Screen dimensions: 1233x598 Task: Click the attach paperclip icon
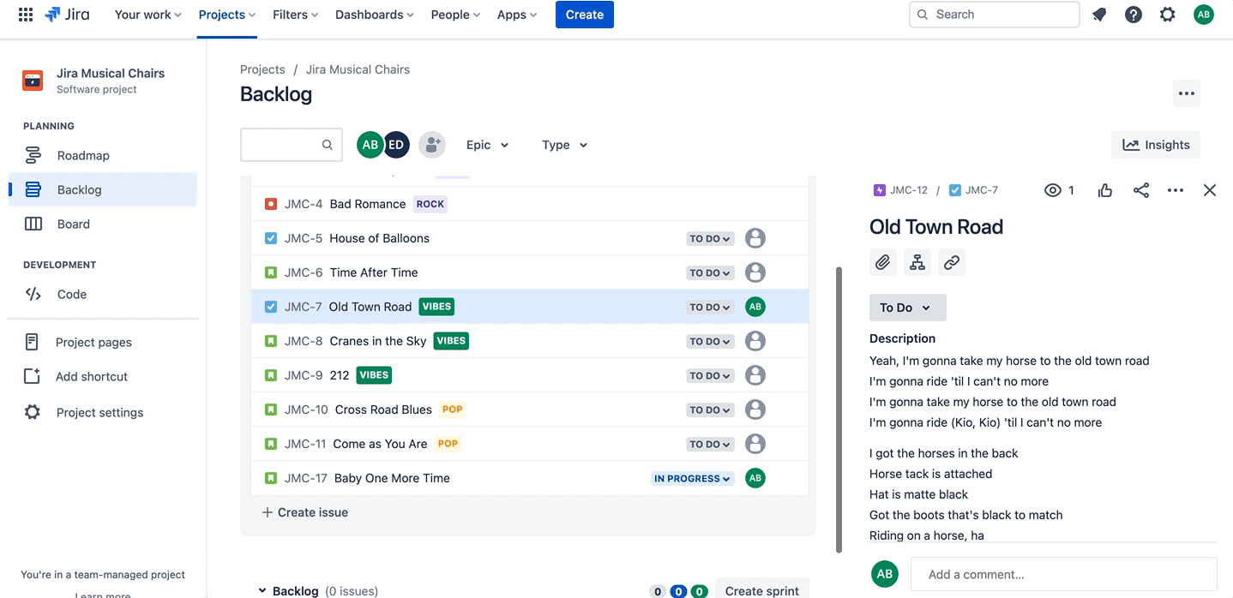[883, 262]
